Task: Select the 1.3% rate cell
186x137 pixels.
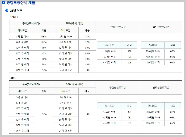Action: (44, 53)
